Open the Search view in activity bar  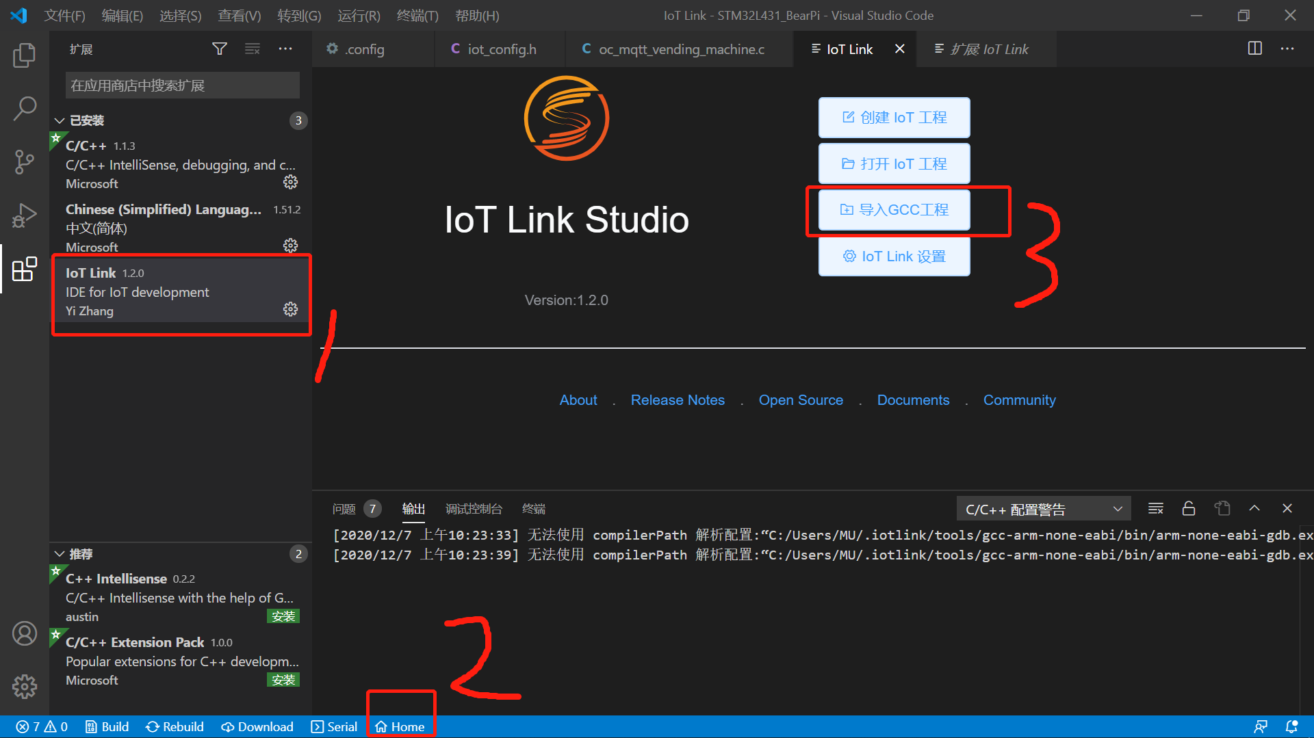click(x=25, y=108)
